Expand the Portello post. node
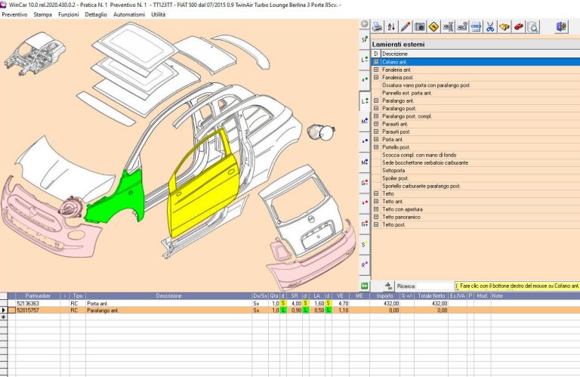Screen dimensions: 580x377 tap(376, 147)
